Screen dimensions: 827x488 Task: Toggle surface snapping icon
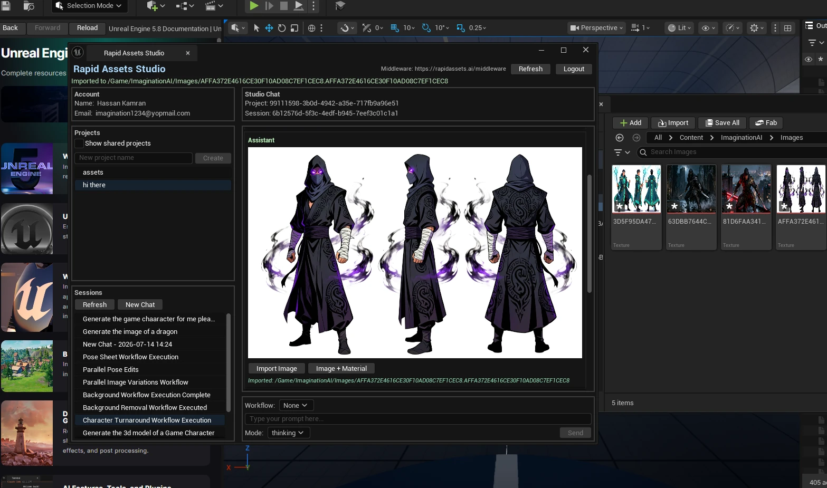[366, 28]
